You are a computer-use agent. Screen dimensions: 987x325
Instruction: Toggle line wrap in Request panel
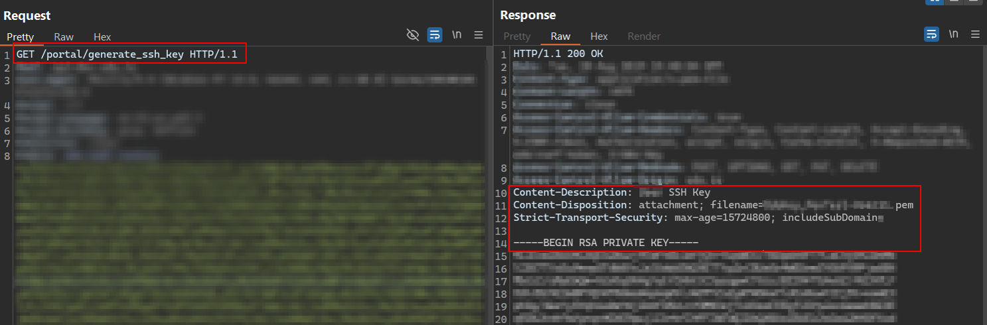(x=435, y=34)
